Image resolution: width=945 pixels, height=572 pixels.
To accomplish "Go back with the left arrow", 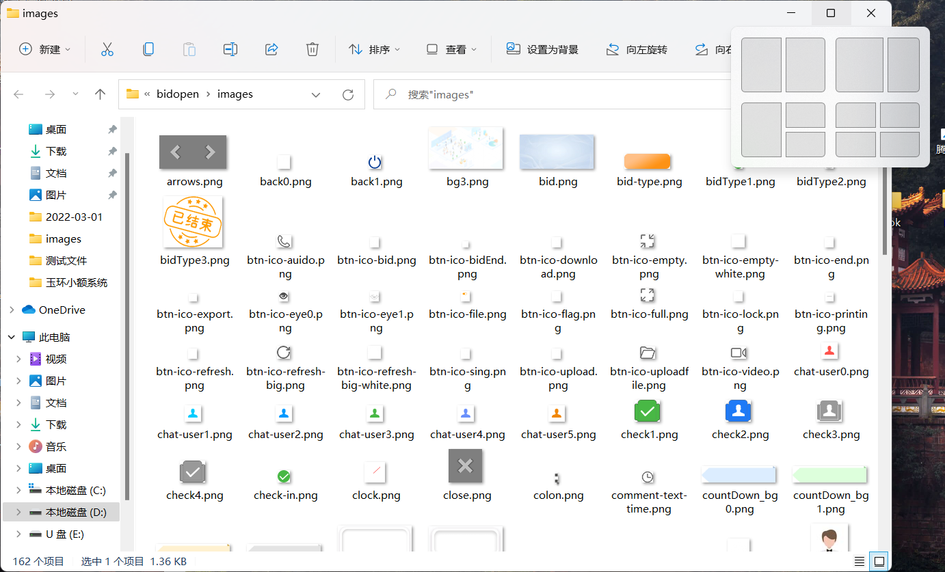I will [18, 94].
